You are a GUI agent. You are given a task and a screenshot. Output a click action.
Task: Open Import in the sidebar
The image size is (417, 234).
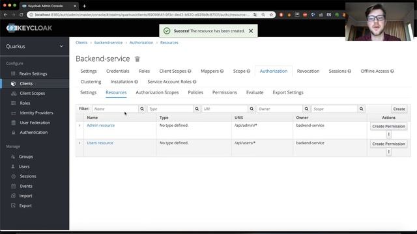(x=25, y=196)
